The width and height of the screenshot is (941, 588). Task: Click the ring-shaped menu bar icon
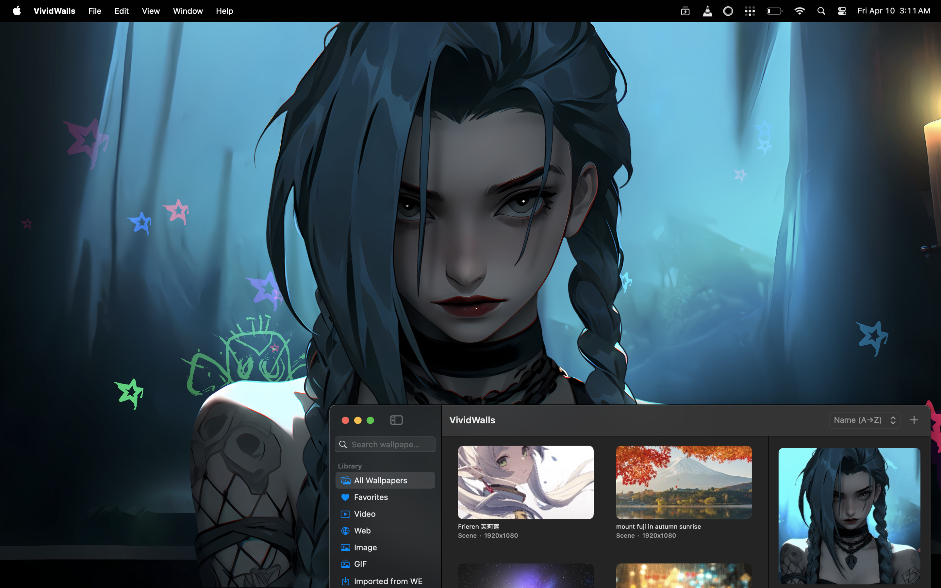(x=728, y=11)
